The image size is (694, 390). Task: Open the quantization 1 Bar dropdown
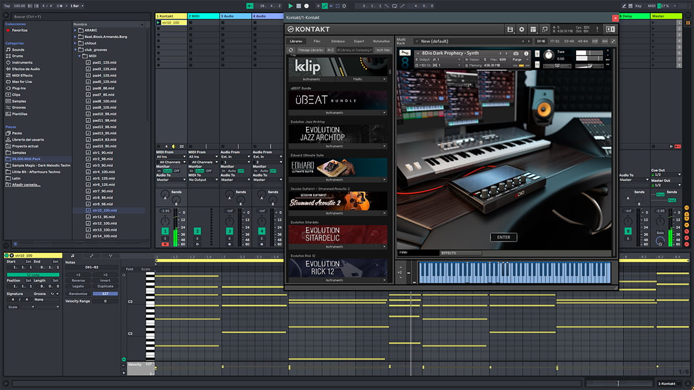click(x=76, y=6)
